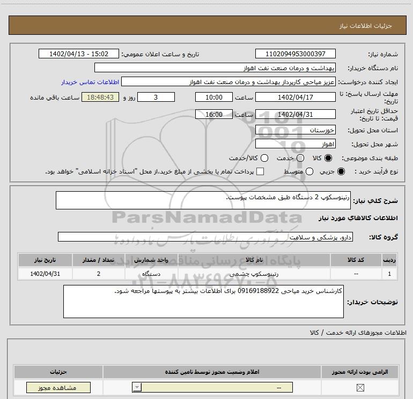Click the need date cell in table
Screen dimensions: 413x399
(x=45, y=274)
